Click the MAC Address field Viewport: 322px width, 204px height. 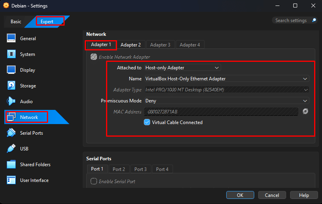click(x=221, y=111)
